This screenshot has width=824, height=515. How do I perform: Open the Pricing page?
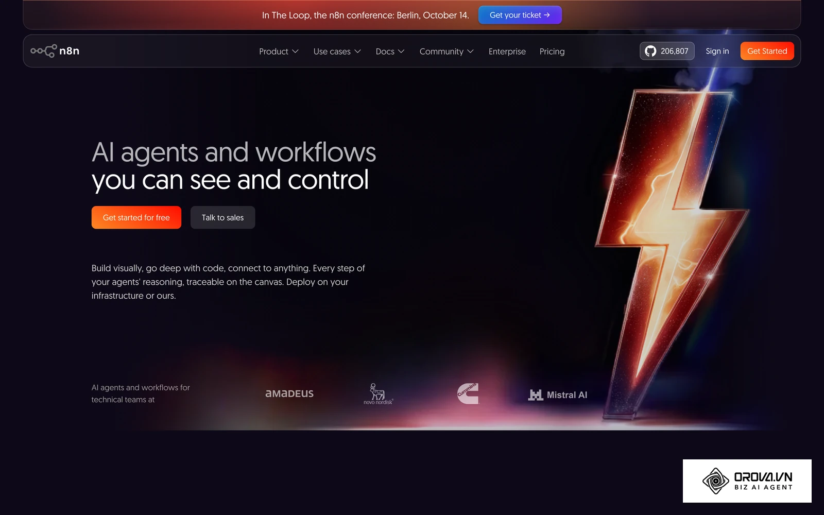[x=552, y=51]
